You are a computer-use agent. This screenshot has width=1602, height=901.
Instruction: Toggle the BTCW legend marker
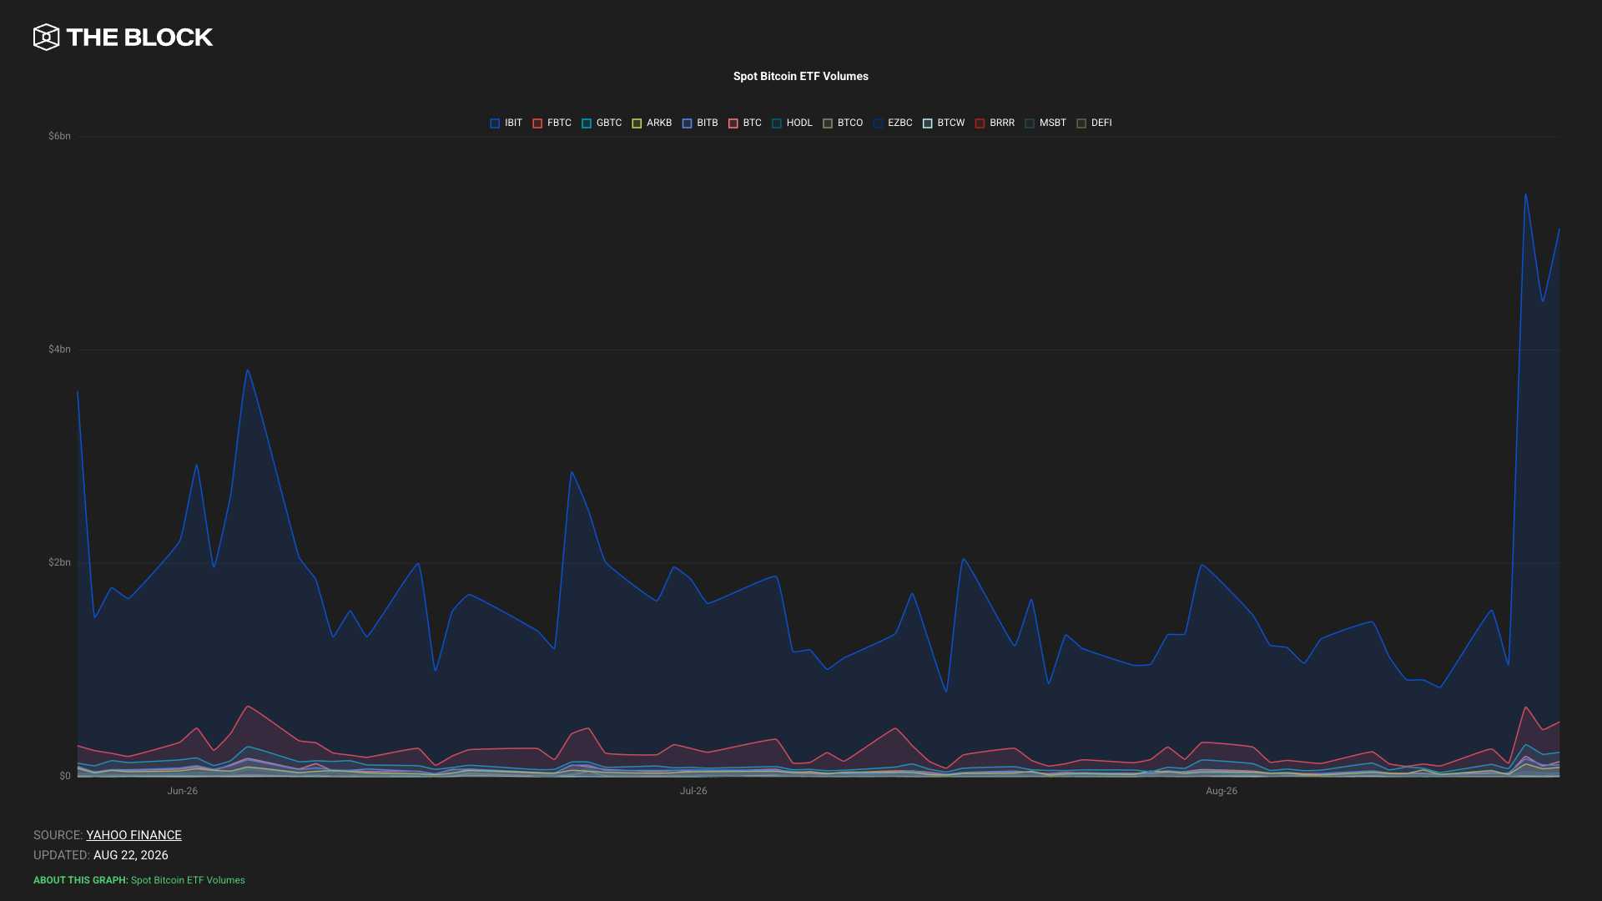(x=927, y=123)
